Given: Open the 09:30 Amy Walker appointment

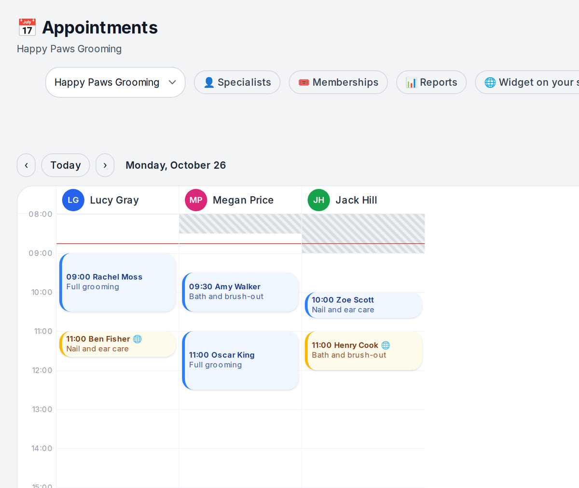Looking at the screenshot, I should coord(240,292).
